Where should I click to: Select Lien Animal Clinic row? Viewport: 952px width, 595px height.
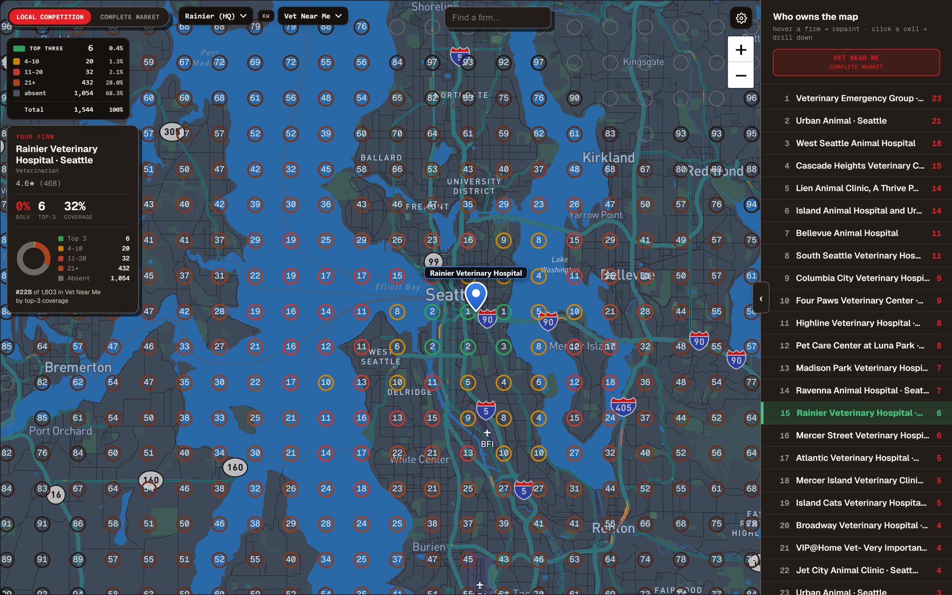click(857, 188)
